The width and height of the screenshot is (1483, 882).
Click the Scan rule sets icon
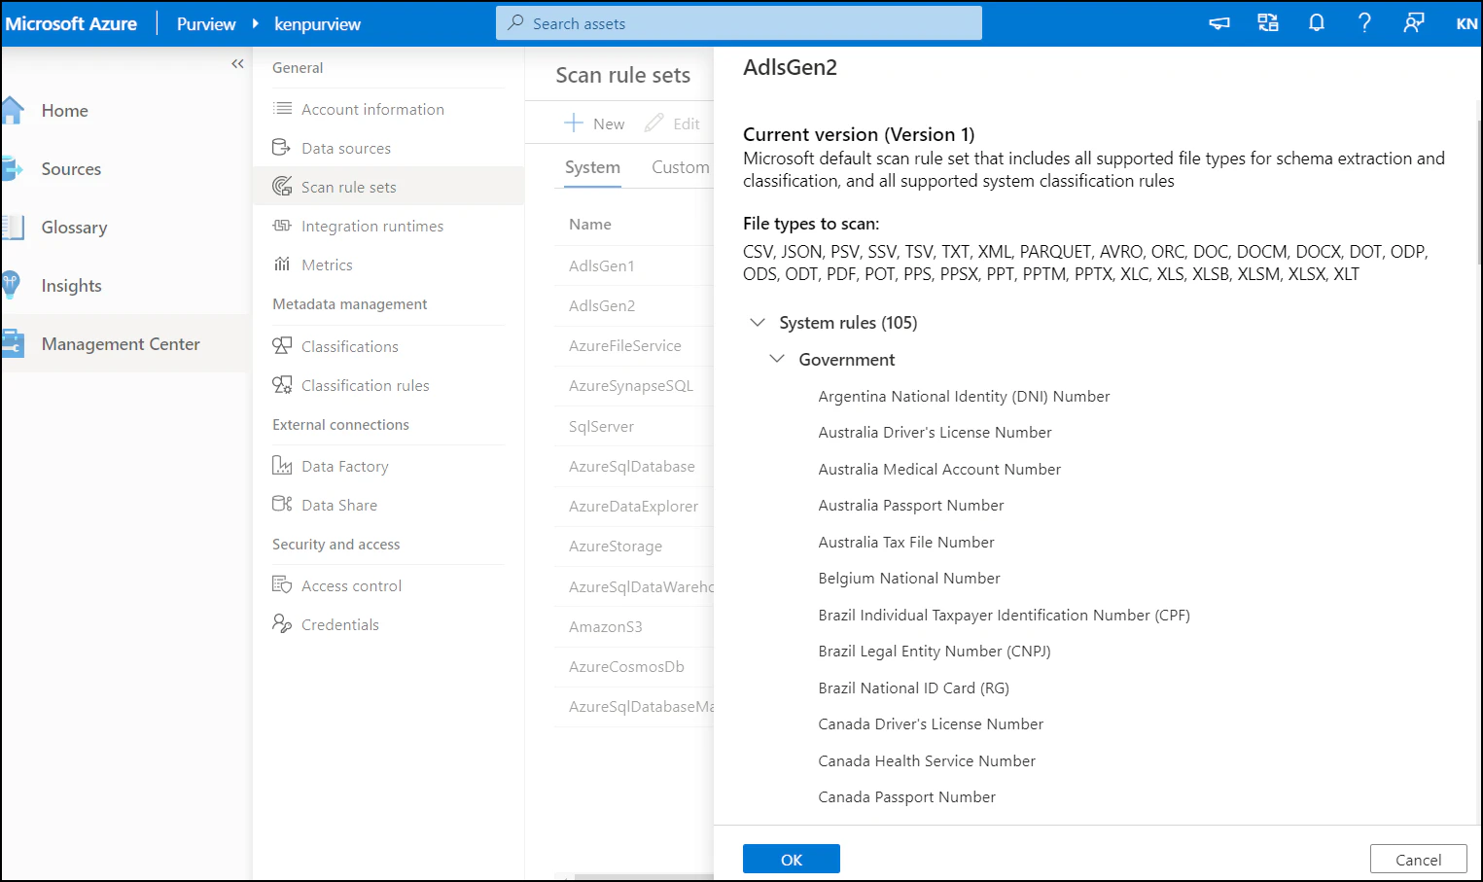click(282, 187)
